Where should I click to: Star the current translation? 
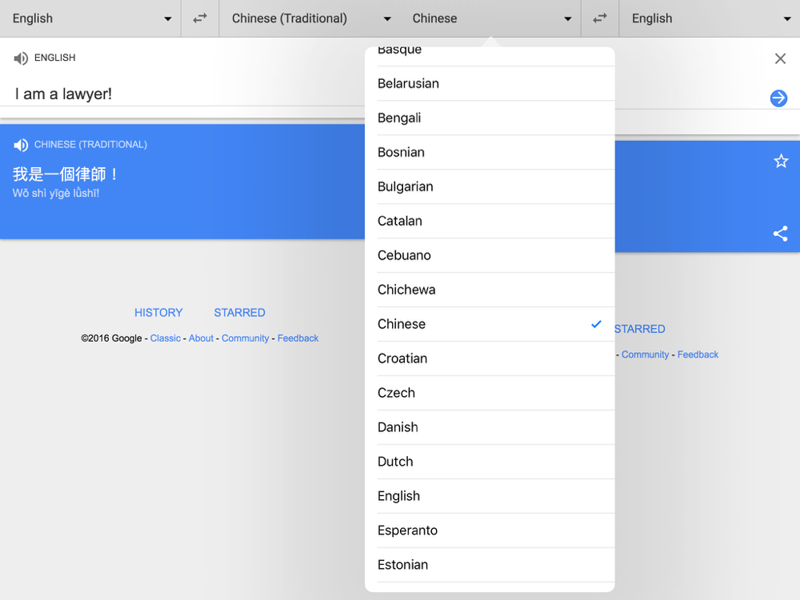pos(781,162)
